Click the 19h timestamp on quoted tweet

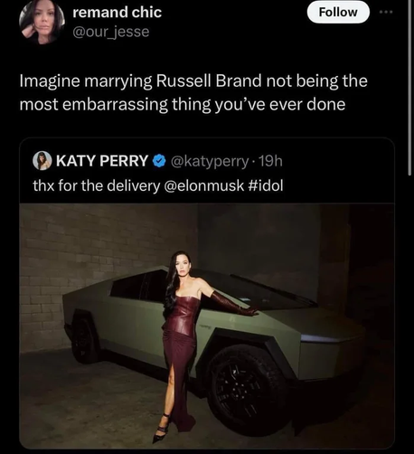(270, 161)
